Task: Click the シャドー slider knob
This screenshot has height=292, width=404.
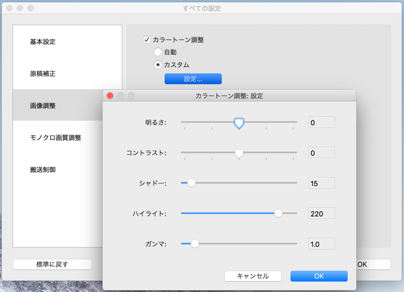Action: [x=191, y=183]
